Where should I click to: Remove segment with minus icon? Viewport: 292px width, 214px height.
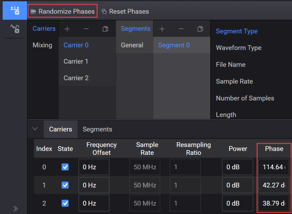pyautogui.click(x=181, y=29)
